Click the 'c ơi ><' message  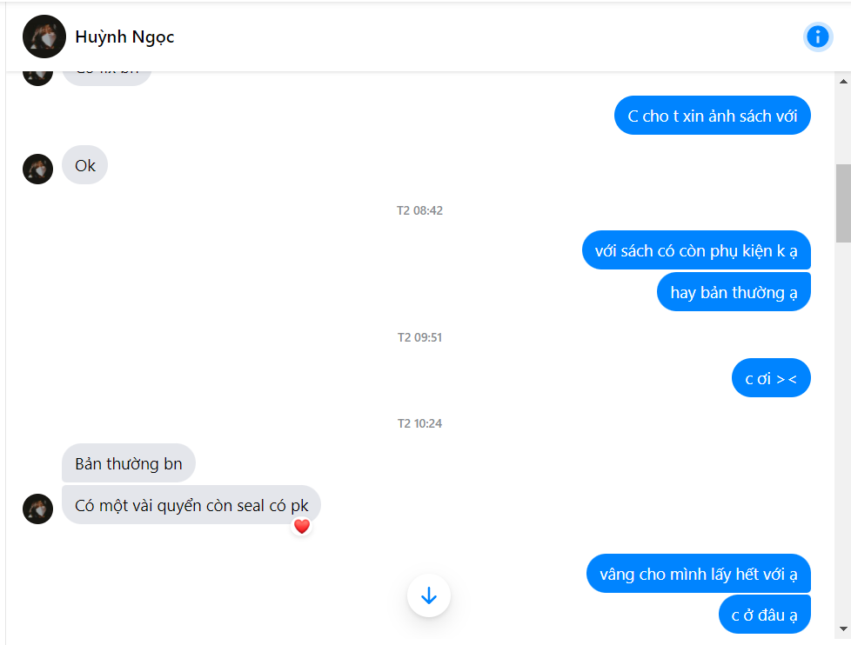pyautogui.click(x=771, y=378)
